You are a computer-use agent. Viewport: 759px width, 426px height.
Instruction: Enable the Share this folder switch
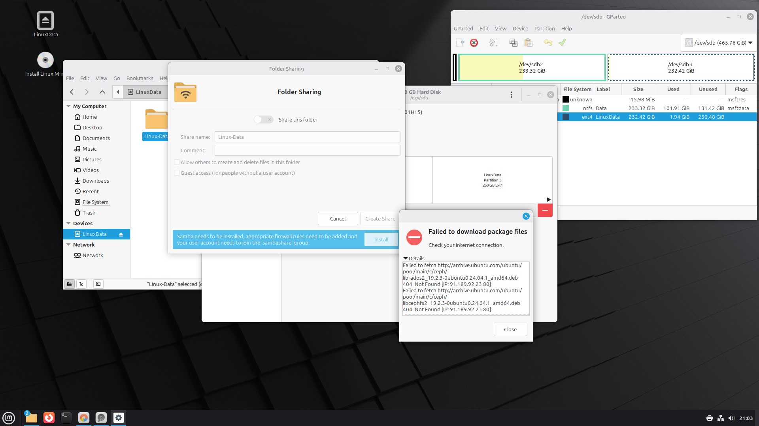(x=263, y=119)
